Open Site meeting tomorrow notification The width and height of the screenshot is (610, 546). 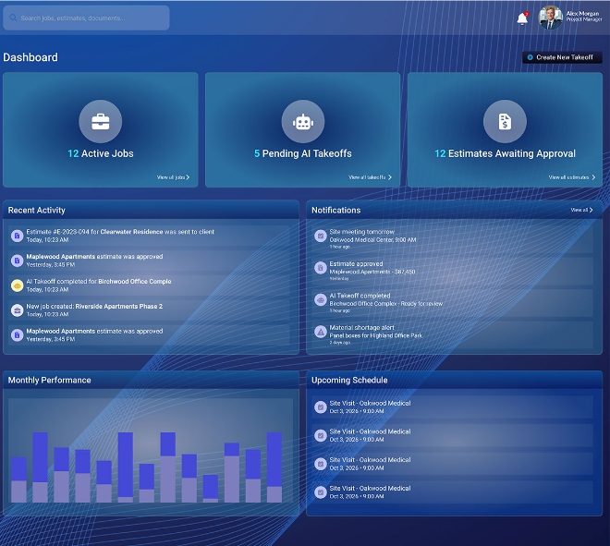tap(453, 238)
